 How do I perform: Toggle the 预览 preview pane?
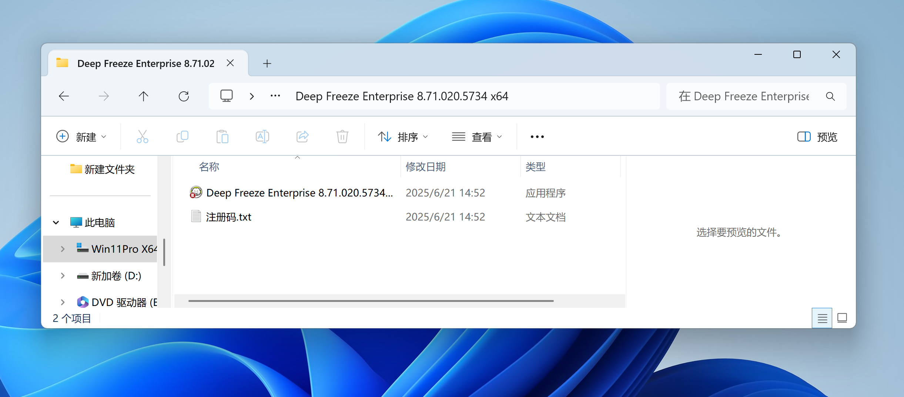coord(817,137)
